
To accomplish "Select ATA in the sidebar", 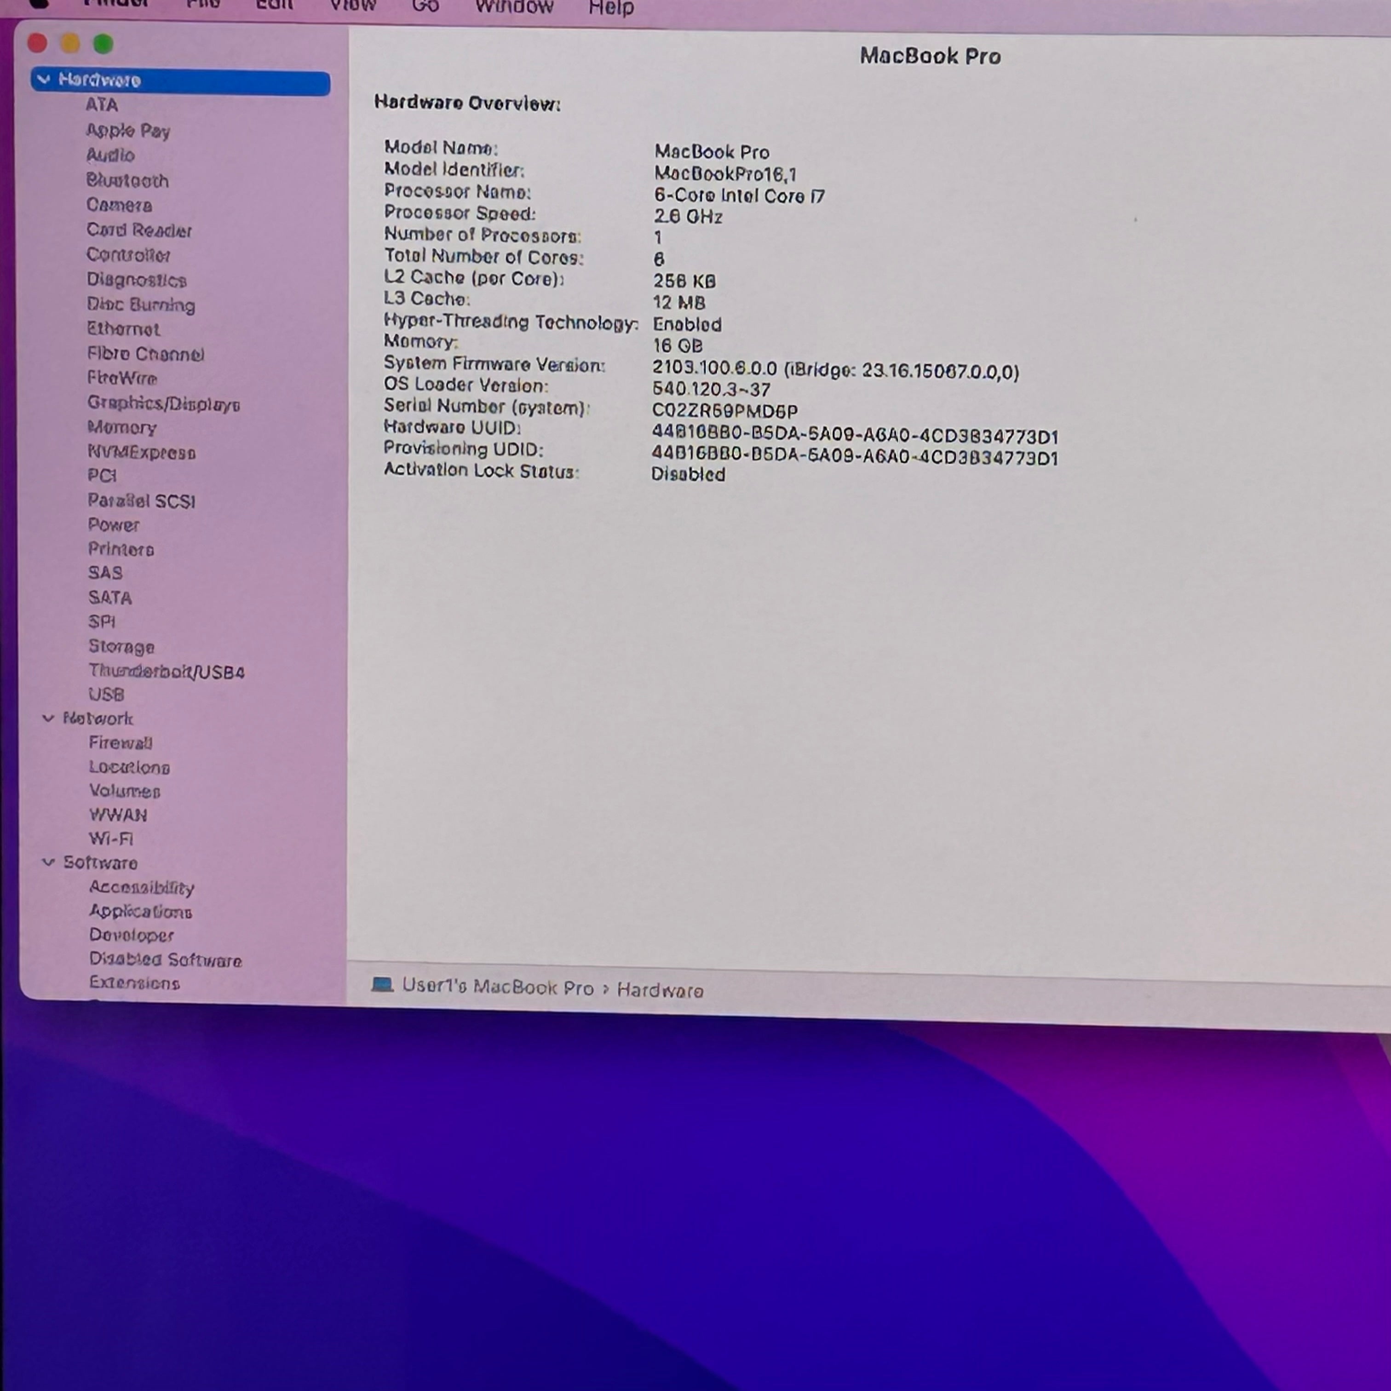I will click(102, 105).
